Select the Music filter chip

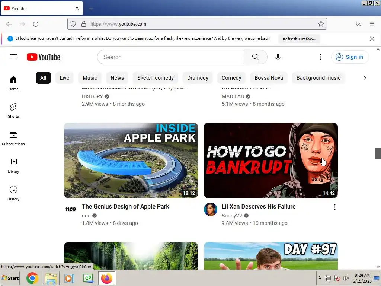(x=90, y=78)
